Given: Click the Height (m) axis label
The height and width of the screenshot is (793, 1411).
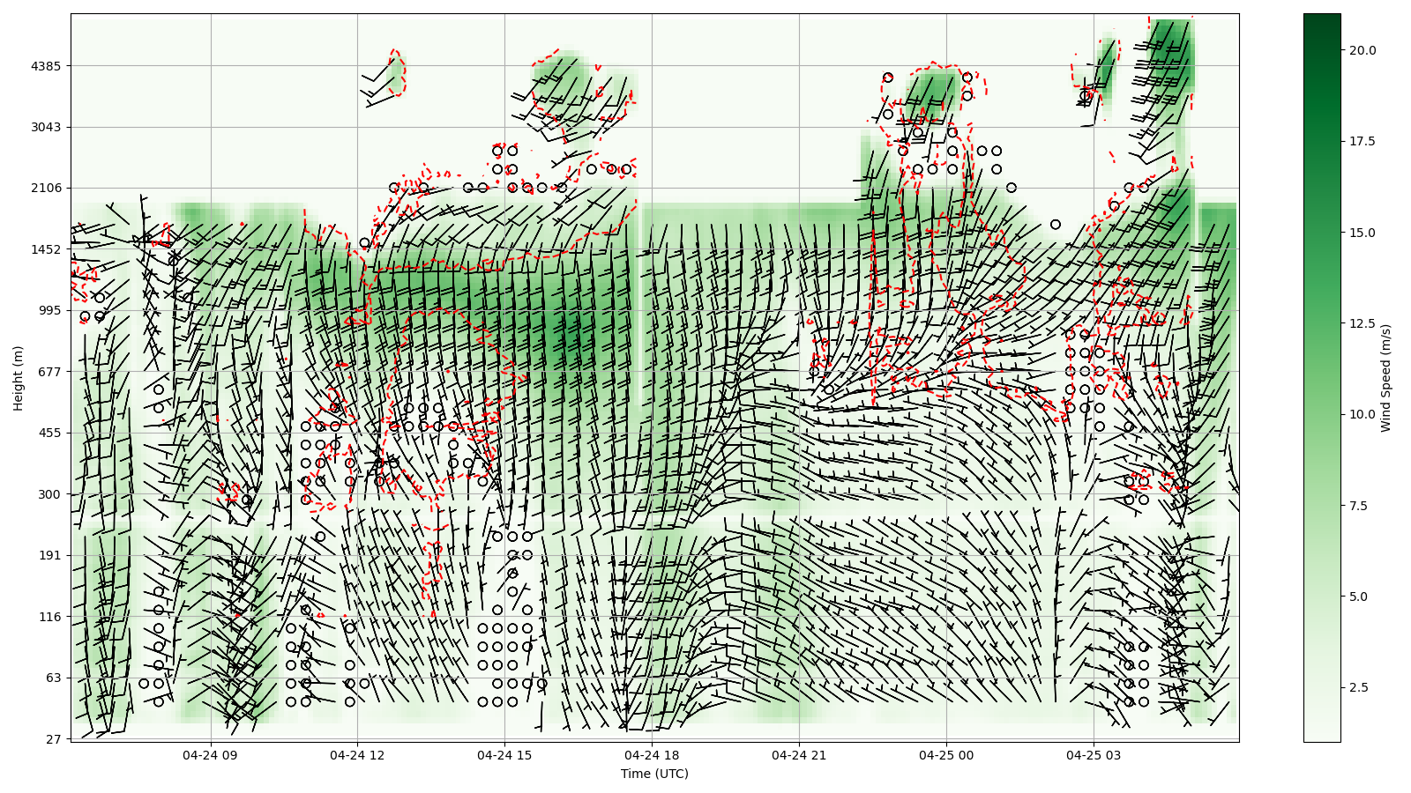Looking at the screenshot, I should (19, 378).
